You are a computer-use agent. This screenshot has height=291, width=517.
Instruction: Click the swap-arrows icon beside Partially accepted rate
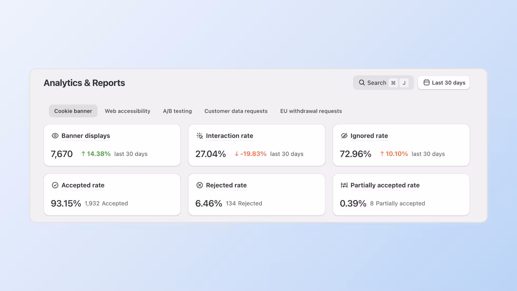(344, 185)
